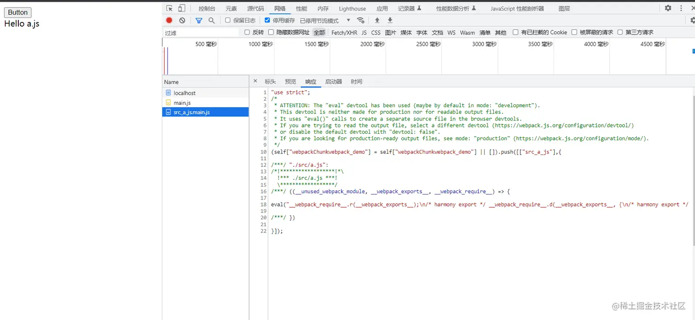
Task: Click the inspect element picker icon
Action: click(170, 8)
